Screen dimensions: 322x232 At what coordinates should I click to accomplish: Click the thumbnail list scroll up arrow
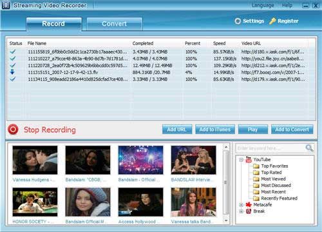[226, 147]
